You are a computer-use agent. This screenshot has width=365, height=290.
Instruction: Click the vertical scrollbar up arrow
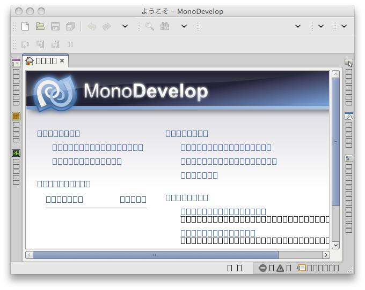click(335, 74)
